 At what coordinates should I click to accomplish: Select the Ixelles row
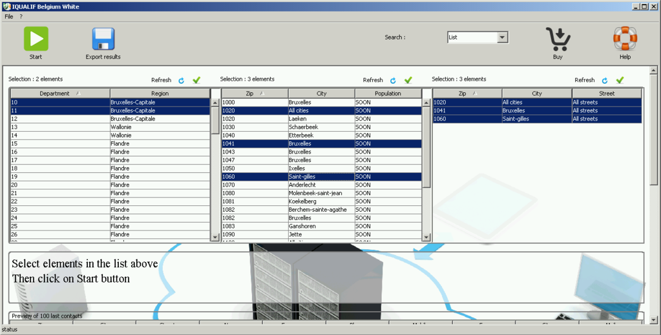point(322,168)
